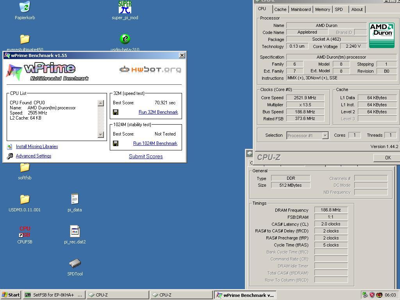The height and width of the screenshot is (300, 400).
Task: Launch the CPUFSB shortcut icon
Action: click(x=25, y=231)
